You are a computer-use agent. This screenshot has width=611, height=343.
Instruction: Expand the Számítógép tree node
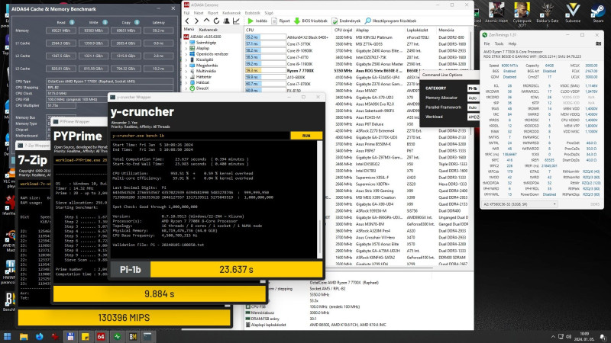click(x=186, y=43)
